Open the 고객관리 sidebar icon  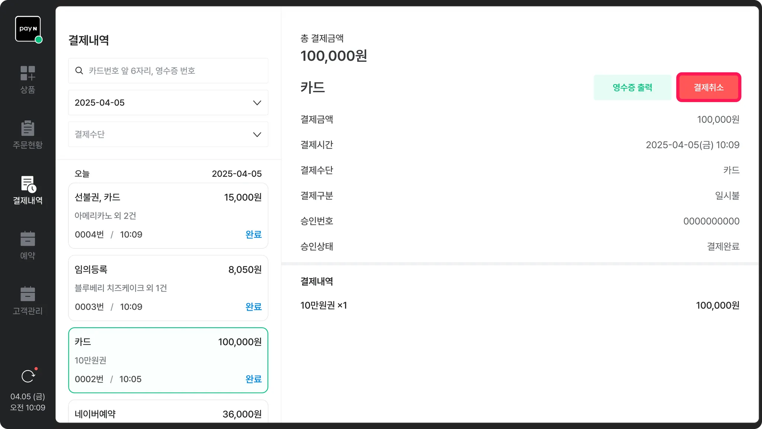(28, 294)
